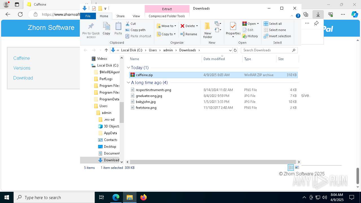Open file History

pyautogui.click(x=250, y=36)
